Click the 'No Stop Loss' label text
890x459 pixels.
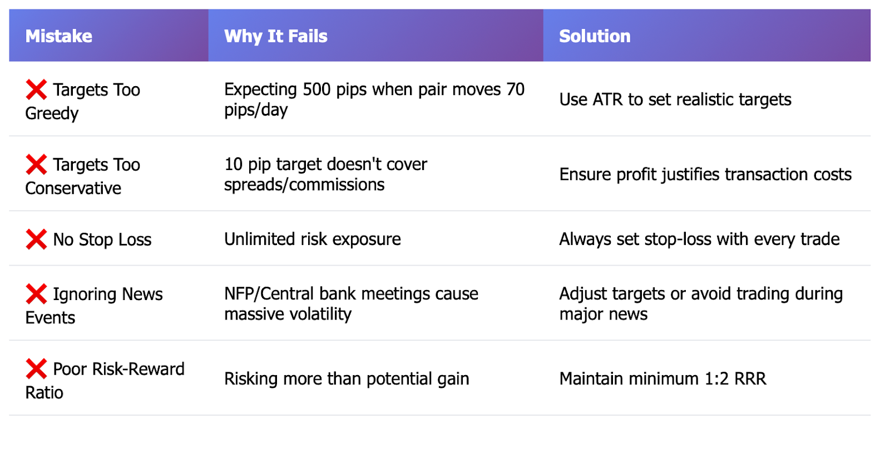pyautogui.click(x=102, y=240)
